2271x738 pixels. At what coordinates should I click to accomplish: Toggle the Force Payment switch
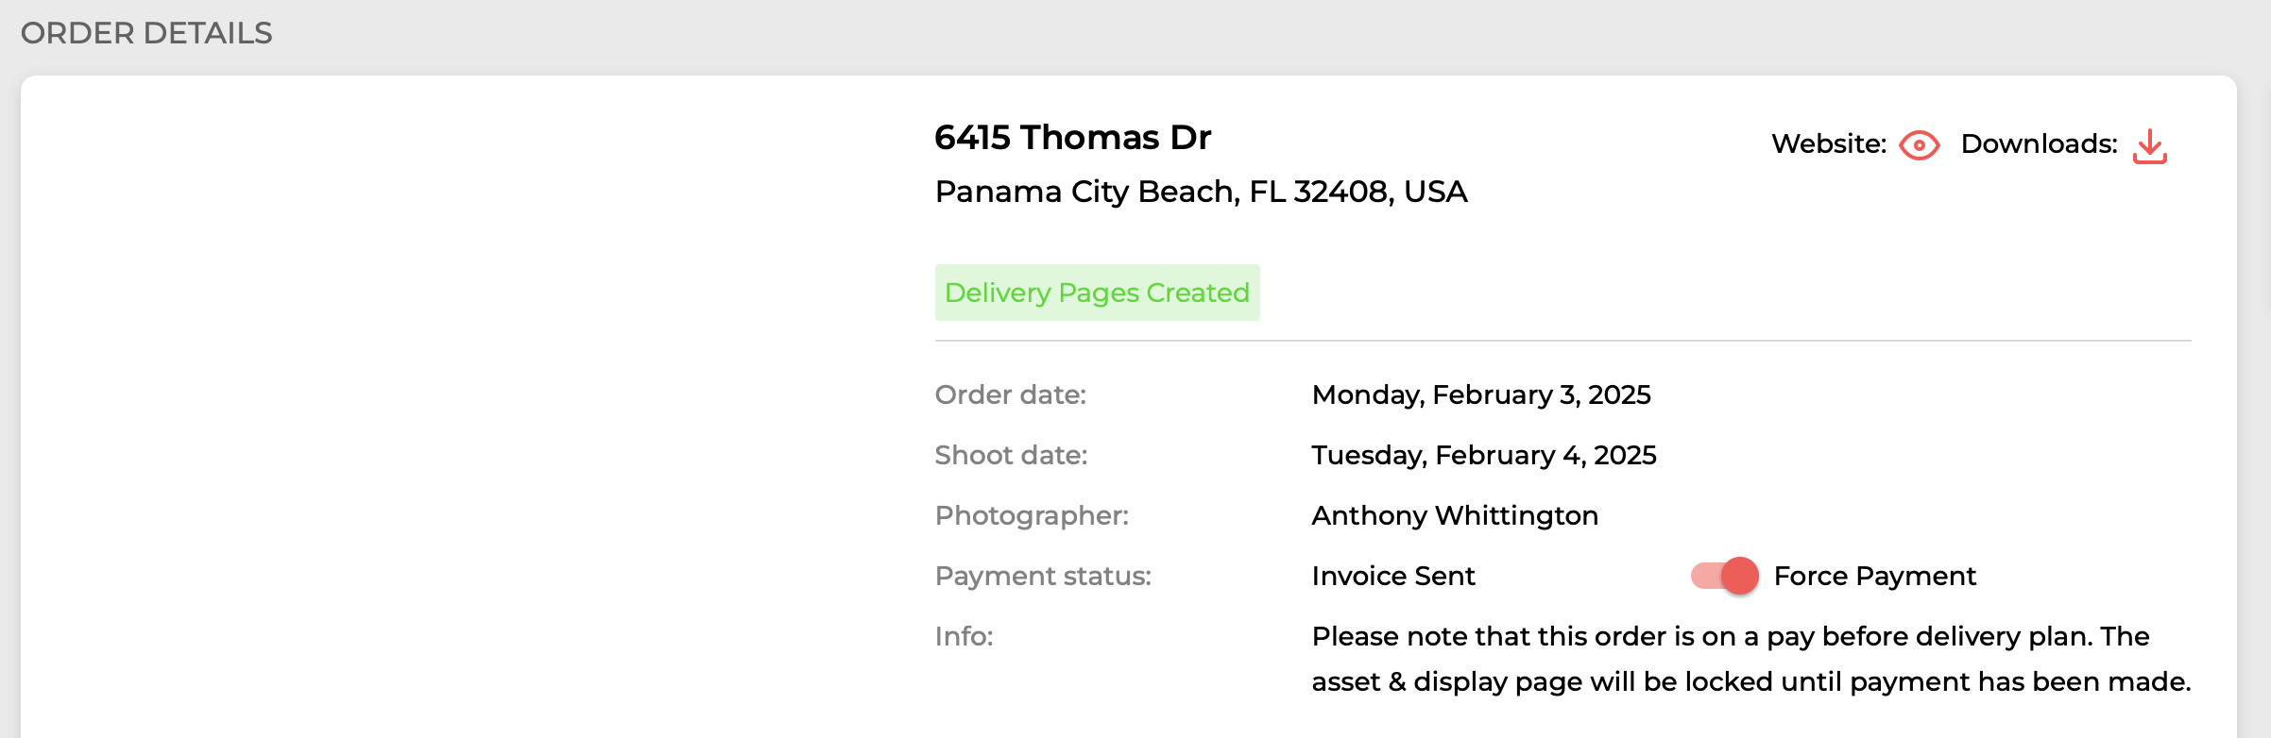click(x=1724, y=575)
